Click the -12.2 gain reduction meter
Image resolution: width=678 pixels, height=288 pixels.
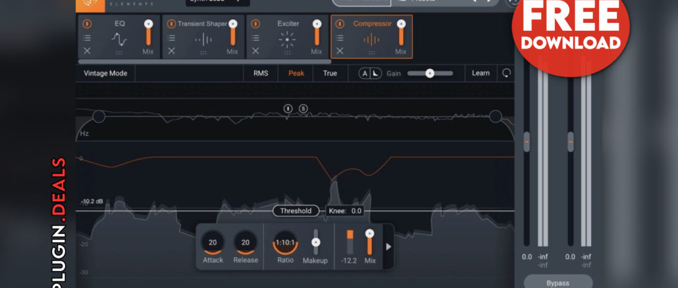pos(350,242)
